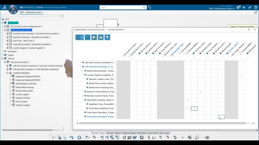Click the refresh matrix icon
Screen dimensions: 259x145
pos(87,37)
